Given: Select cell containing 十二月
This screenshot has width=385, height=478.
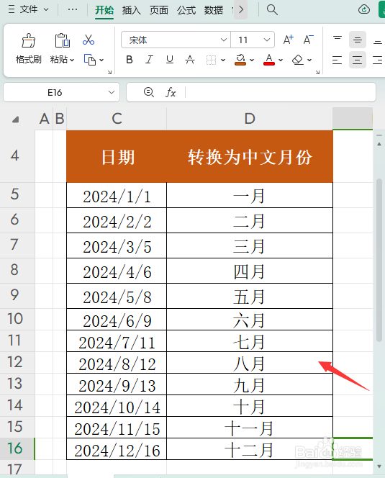Looking at the screenshot, I should (250, 448).
